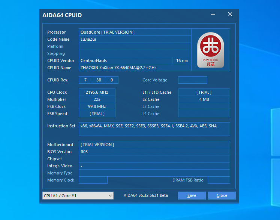Click the AIDA64 v6.32.5631 Beta version label
The image size is (280, 220).
tap(146, 195)
